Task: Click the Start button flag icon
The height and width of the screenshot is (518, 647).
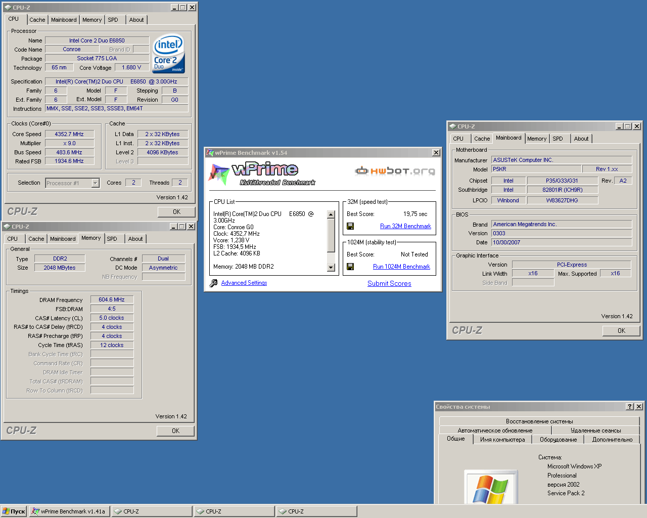Action: coord(6,511)
